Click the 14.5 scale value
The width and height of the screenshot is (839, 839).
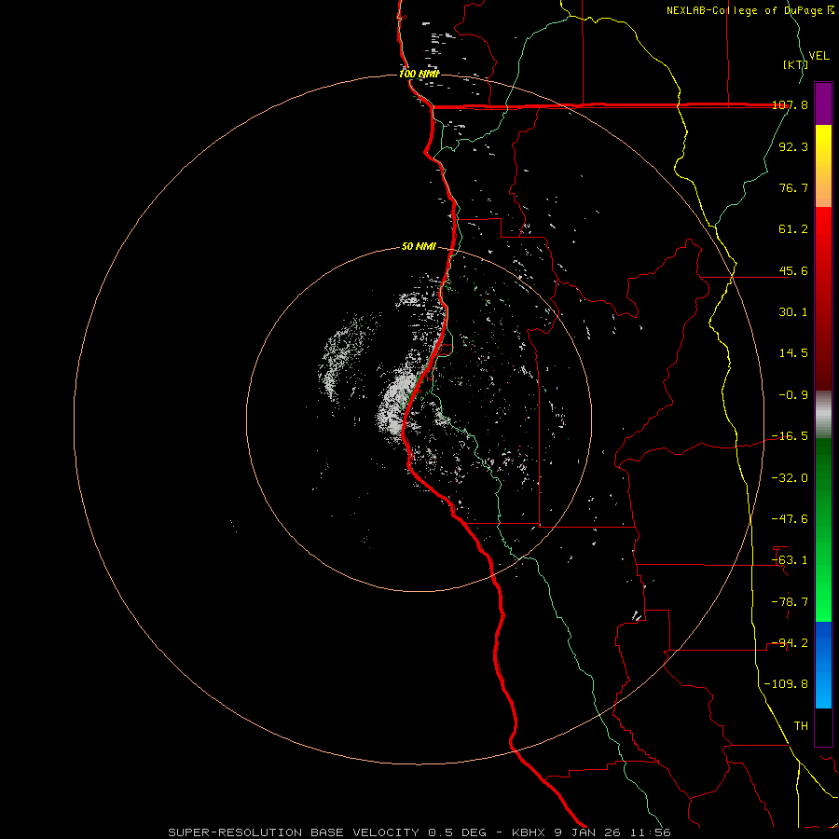point(793,353)
